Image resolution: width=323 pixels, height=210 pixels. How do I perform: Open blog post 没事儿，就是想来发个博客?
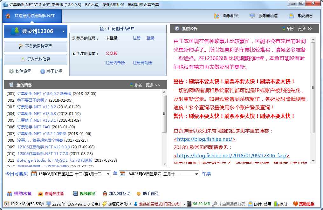coord(40,140)
